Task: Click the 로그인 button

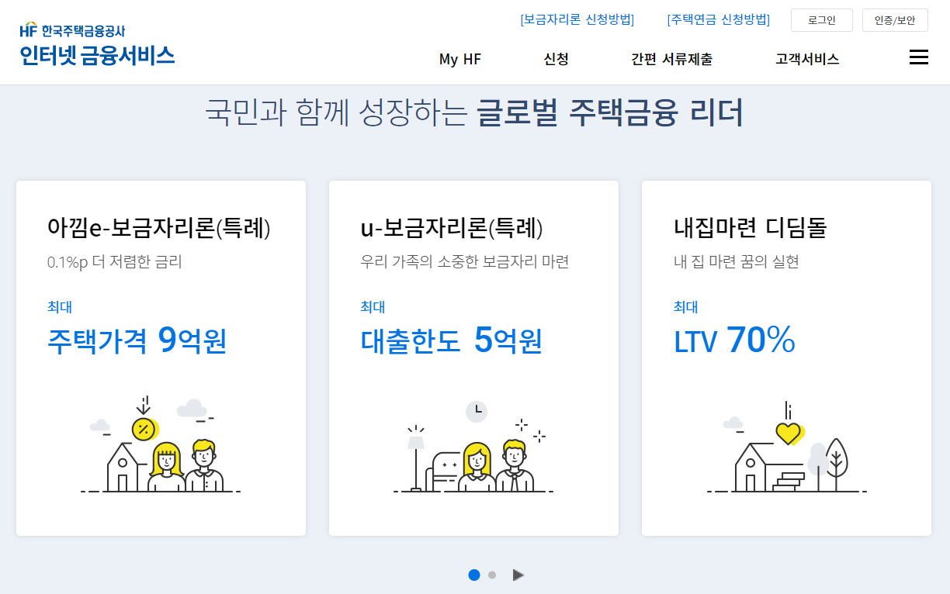Action: coord(822,20)
